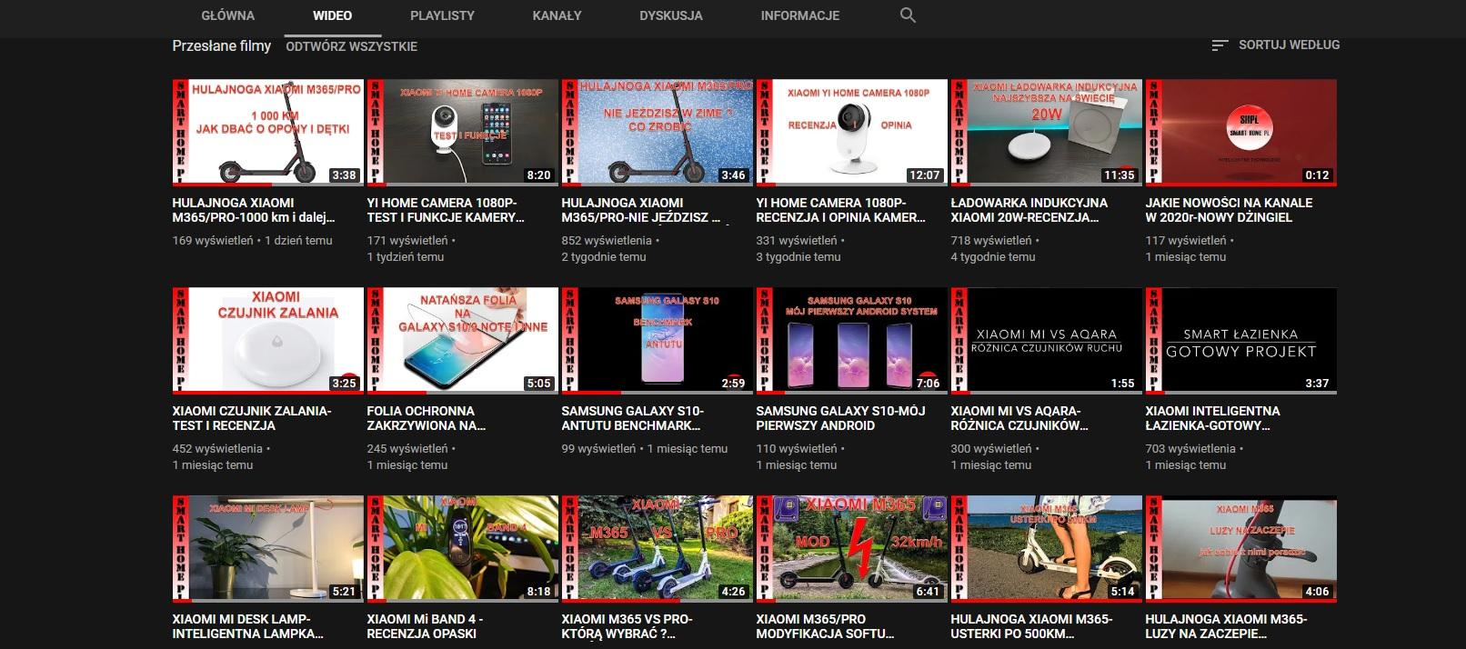Switch to the Główna tab
Viewport: 1466px width, 649px height.
coord(227,15)
